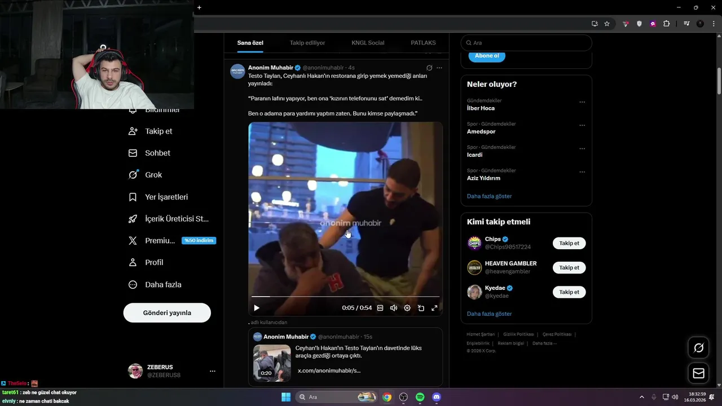Screen dimensions: 722x406
Task: Open options for İlber Hoca trend
Action: click(x=582, y=102)
